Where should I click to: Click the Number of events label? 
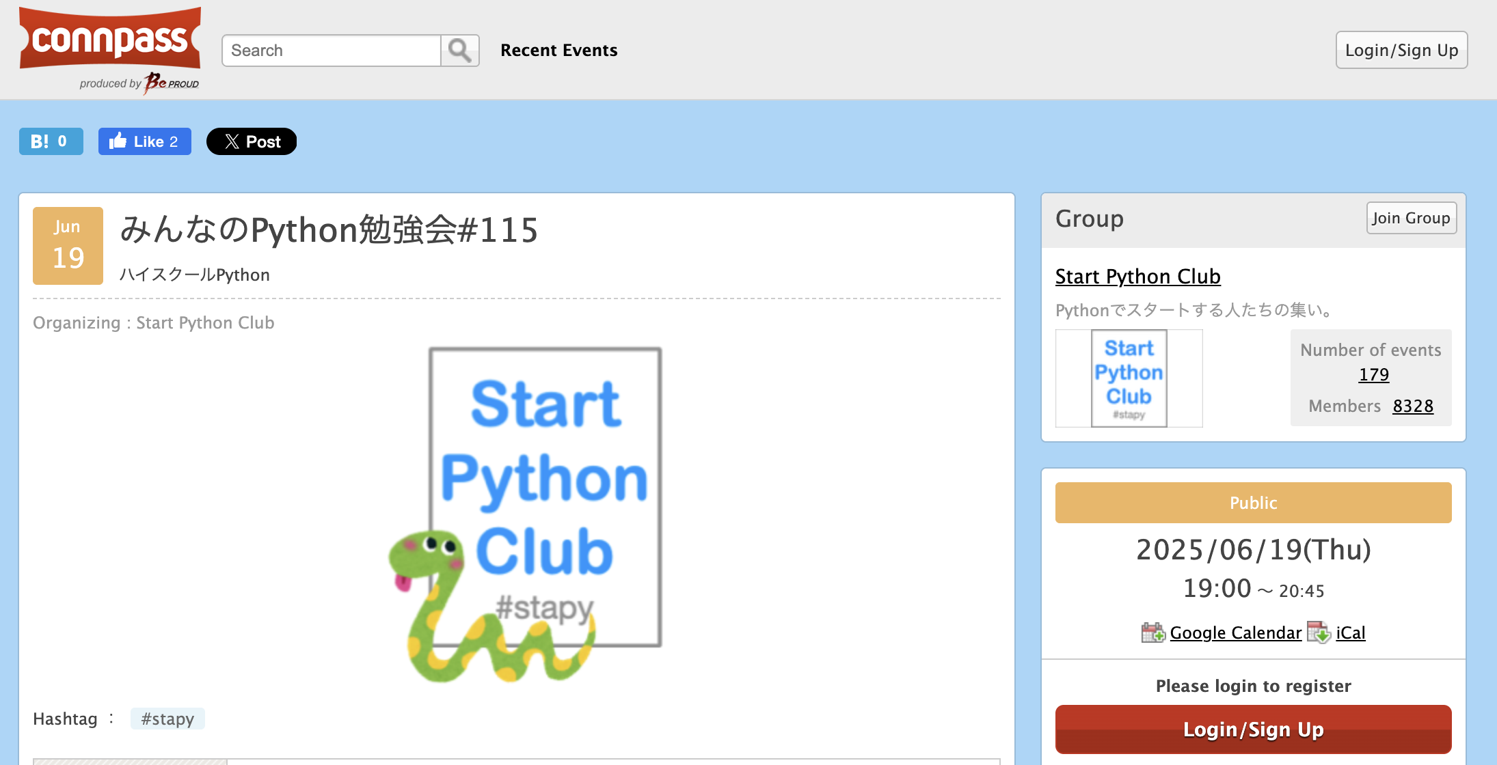pos(1371,350)
